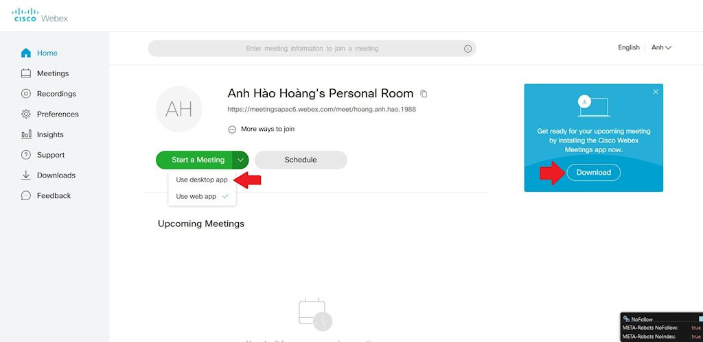
Task: Click the Download button in promo card
Action: (594, 172)
